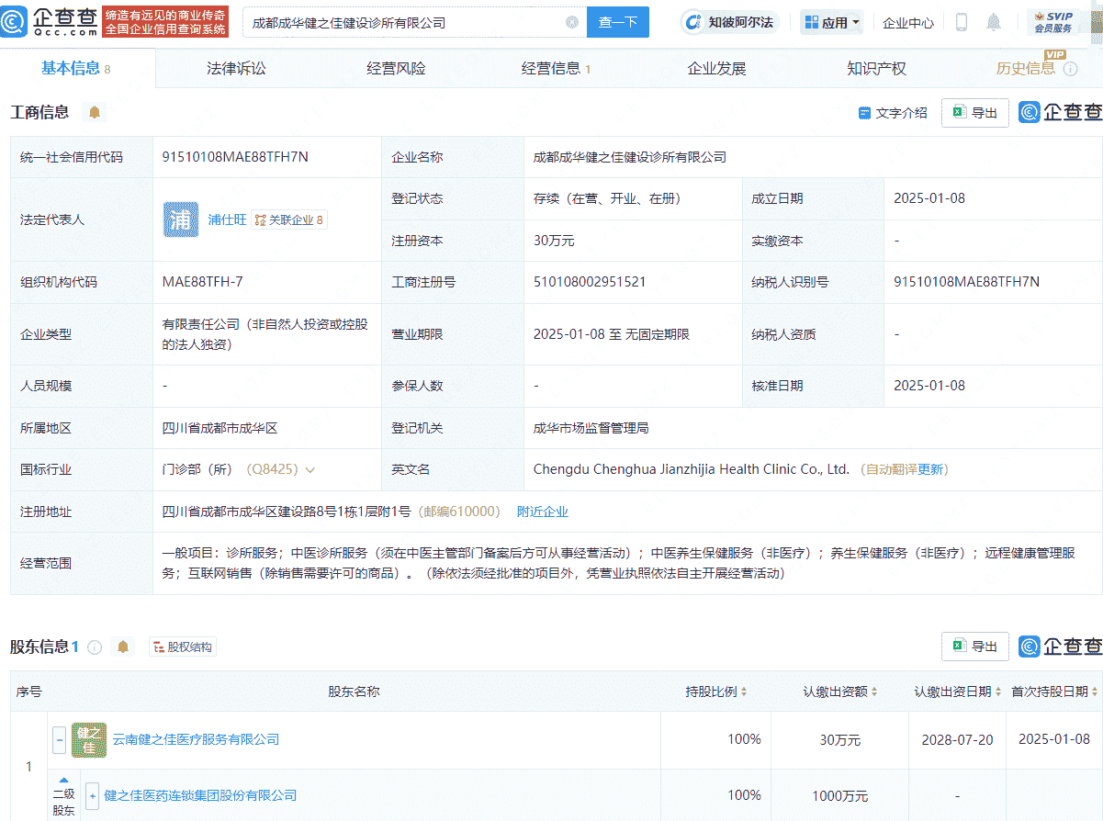Open the 知彼阿尔法 tool

(x=729, y=21)
